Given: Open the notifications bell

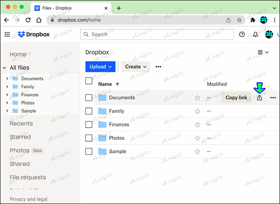Looking at the screenshot, I should coord(255,34).
